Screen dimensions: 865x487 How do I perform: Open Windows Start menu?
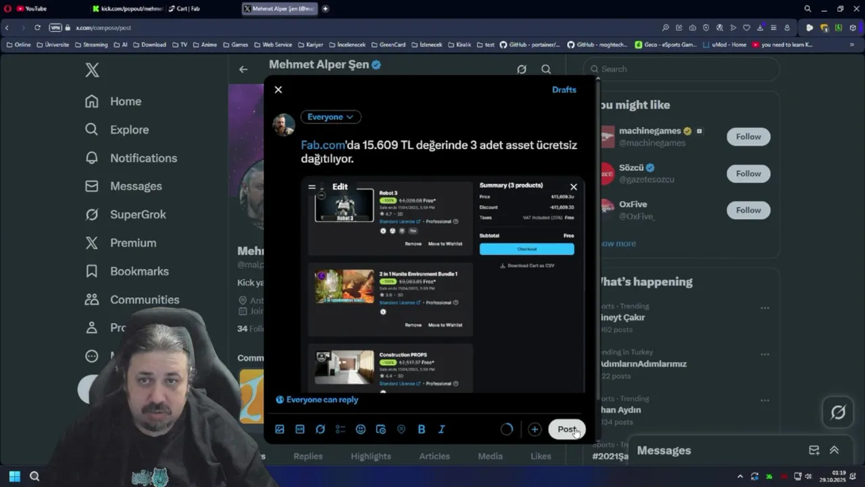point(14,476)
